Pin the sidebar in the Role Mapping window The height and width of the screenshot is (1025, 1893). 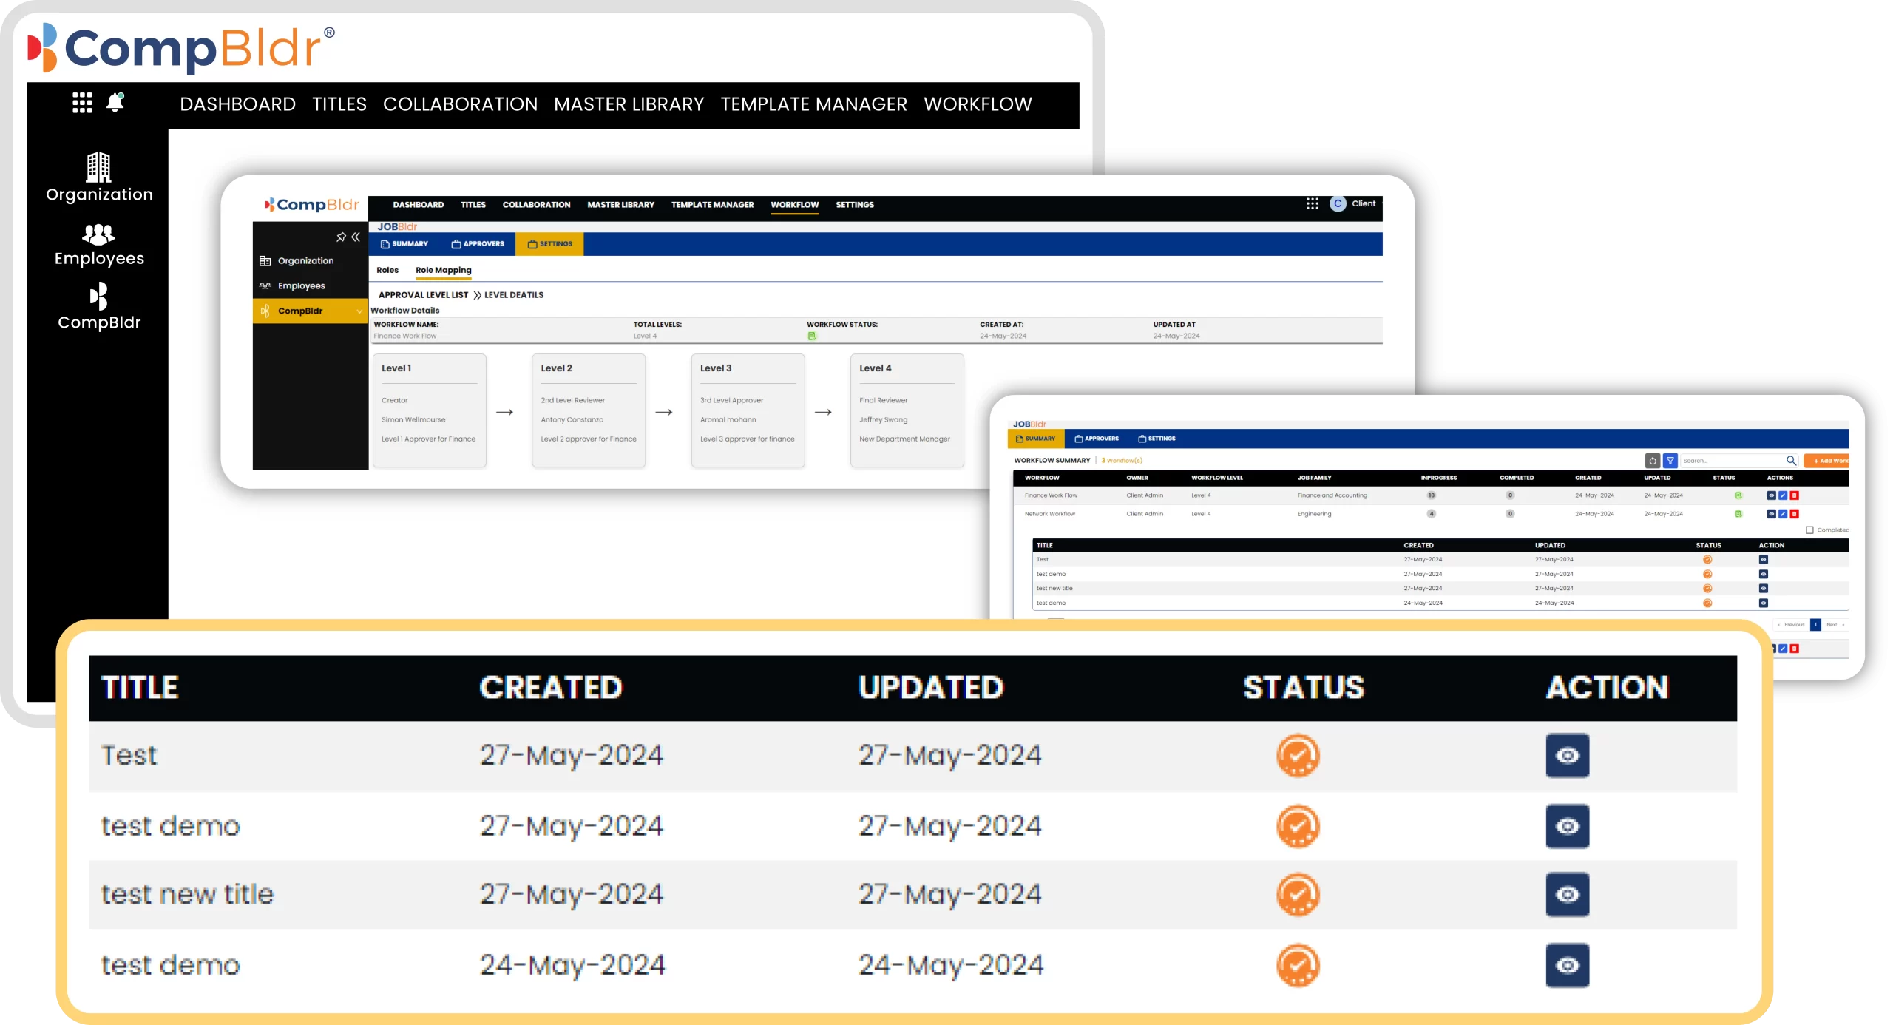pos(341,237)
